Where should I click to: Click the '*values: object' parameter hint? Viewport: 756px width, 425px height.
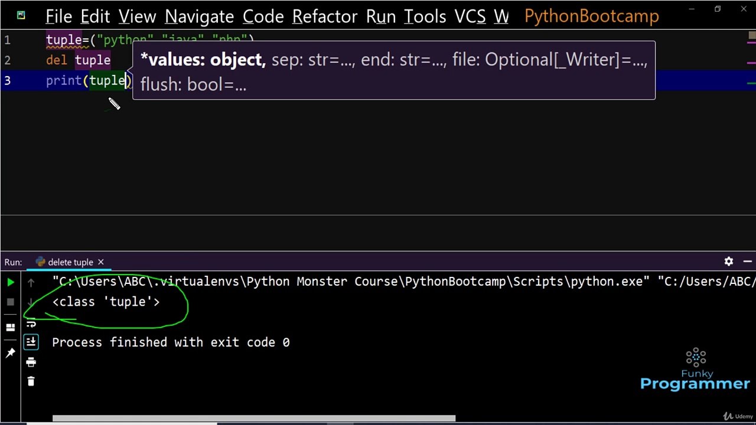click(x=202, y=60)
